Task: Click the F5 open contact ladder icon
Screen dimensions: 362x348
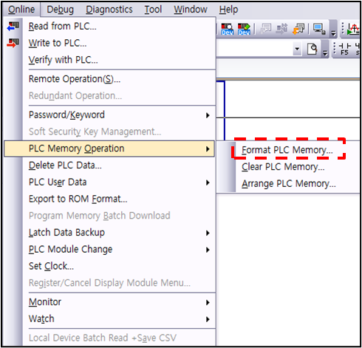Action: pyautogui.click(x=344, y=49)
